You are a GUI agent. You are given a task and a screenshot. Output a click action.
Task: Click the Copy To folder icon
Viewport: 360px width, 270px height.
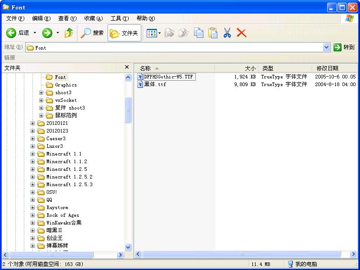(x=184, y=33)
